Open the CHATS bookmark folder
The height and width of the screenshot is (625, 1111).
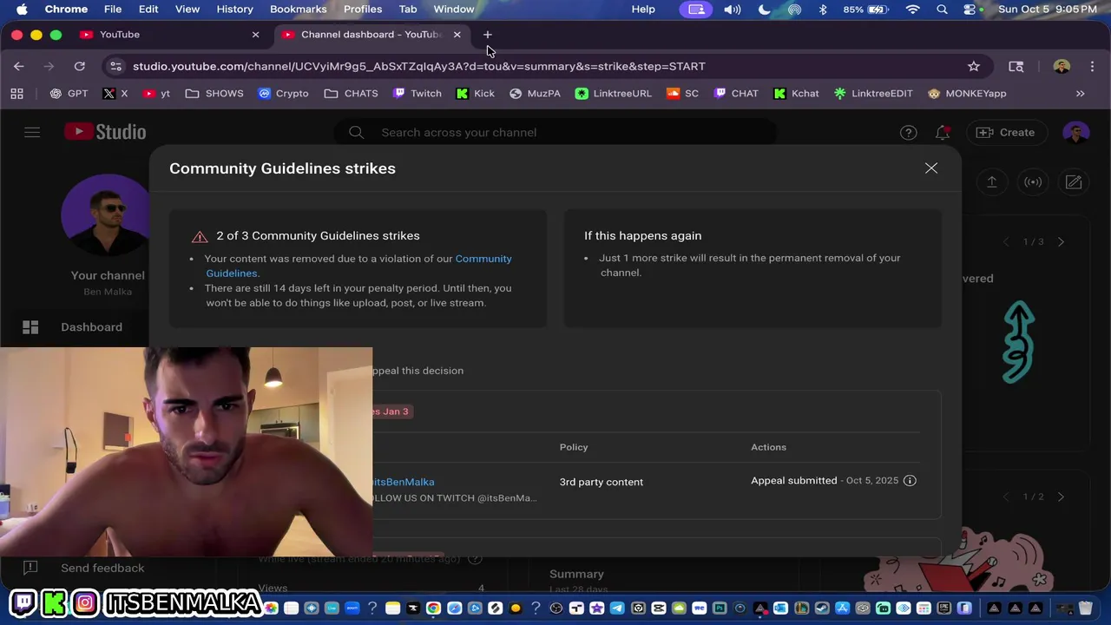352,94
